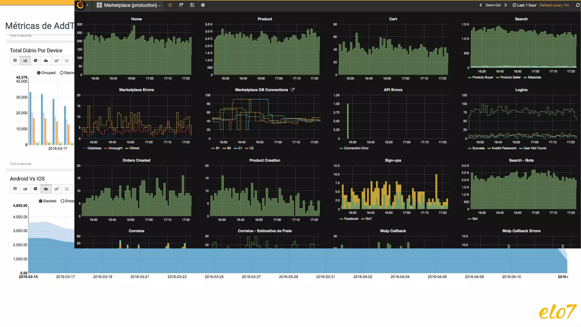Star this dashboard as favorite
The height and width of the screenshot is (327, 581).
pos(170,5)
